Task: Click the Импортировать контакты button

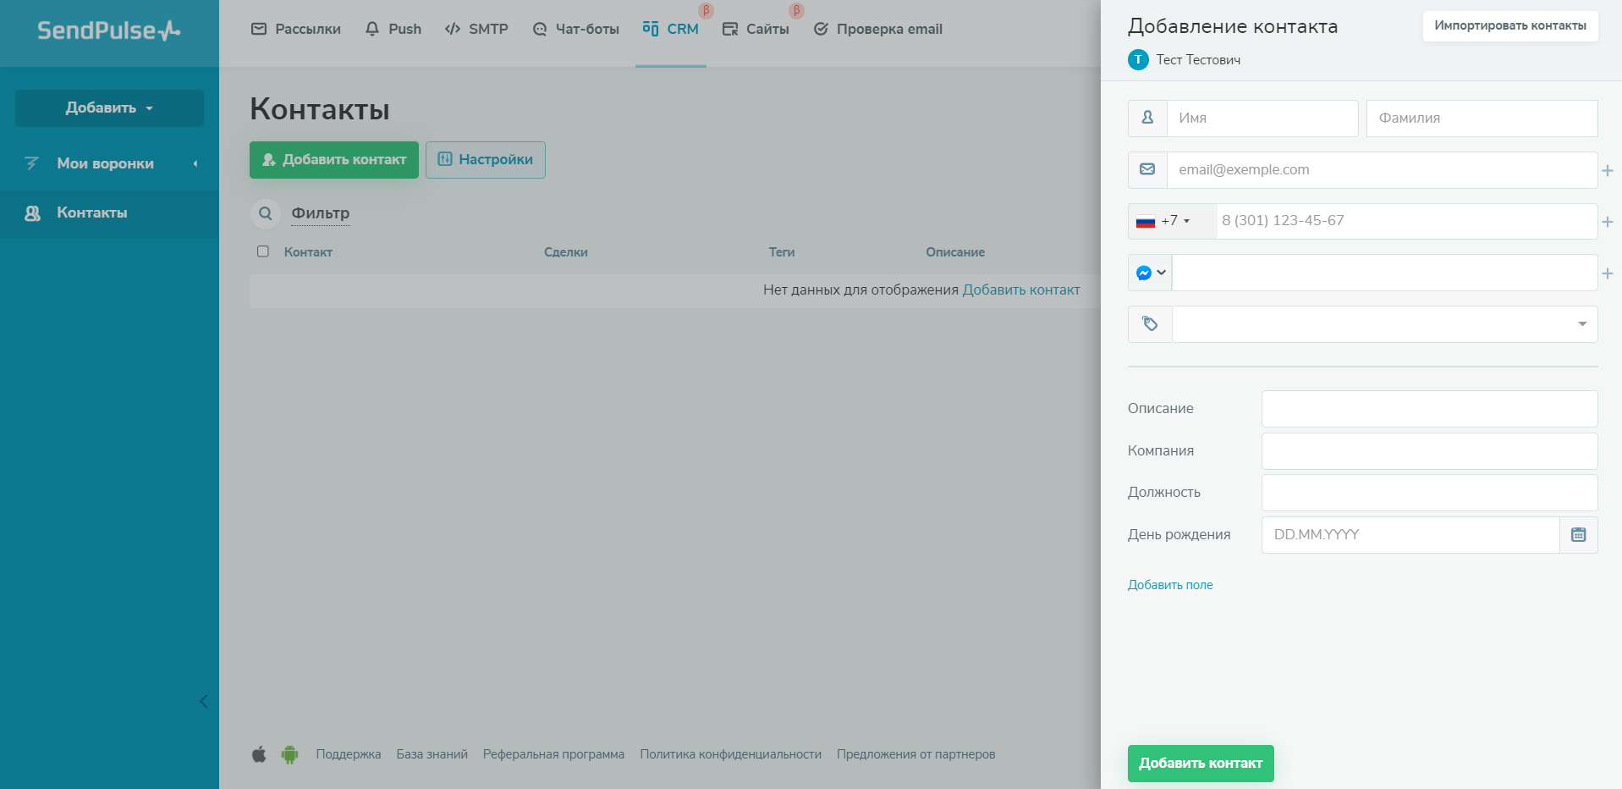Action: pyautogui.click(x=1509, y=25)
